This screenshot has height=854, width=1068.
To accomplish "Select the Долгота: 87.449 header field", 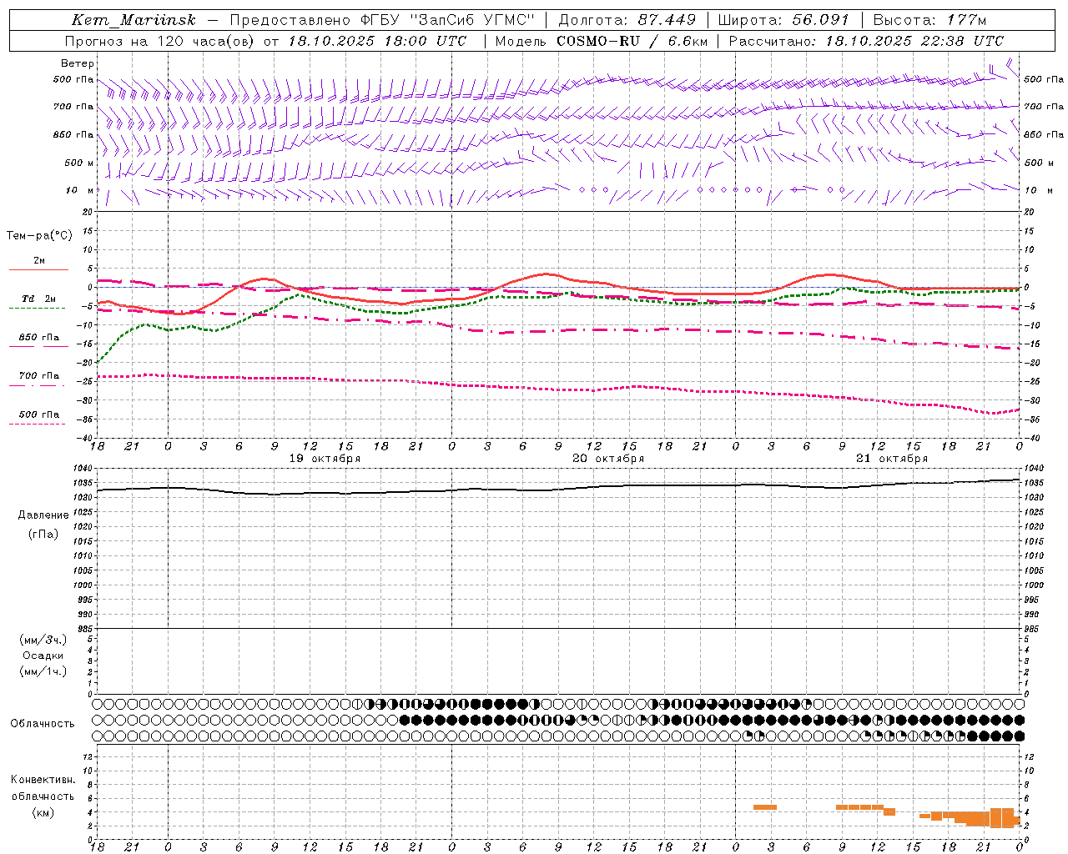I will click(627, 20).
